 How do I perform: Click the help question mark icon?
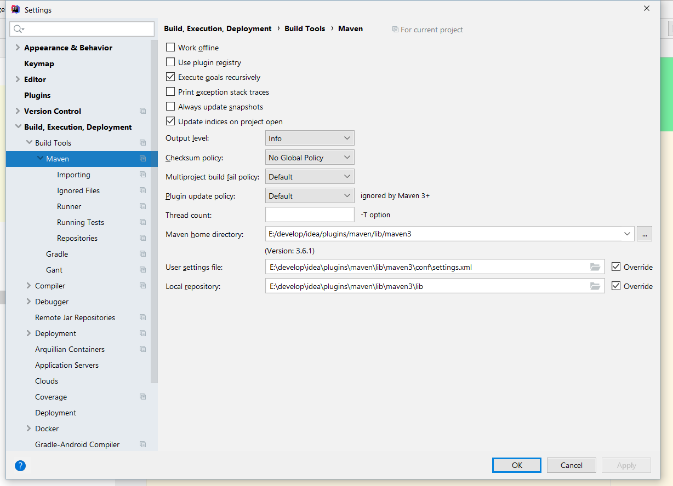[x=20, y=466]
